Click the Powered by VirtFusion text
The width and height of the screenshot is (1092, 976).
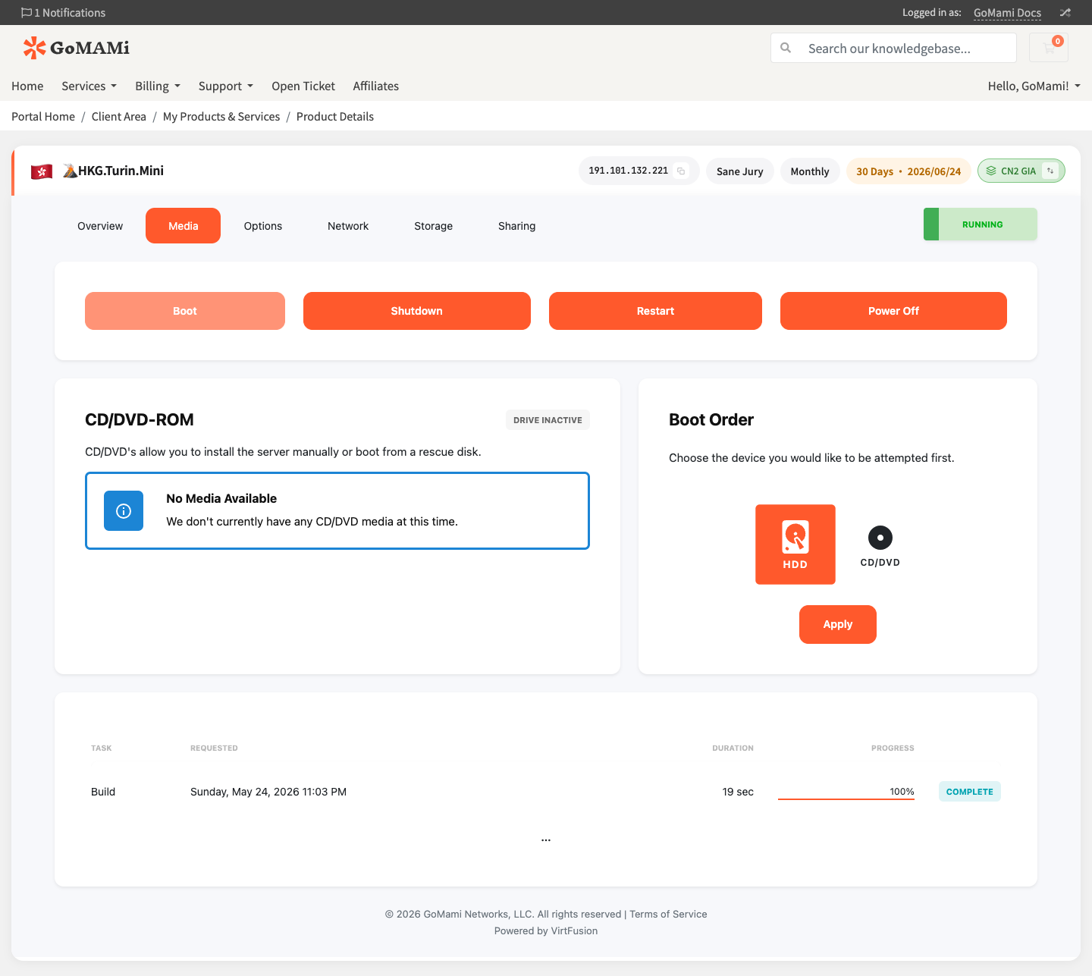point(546,931)
